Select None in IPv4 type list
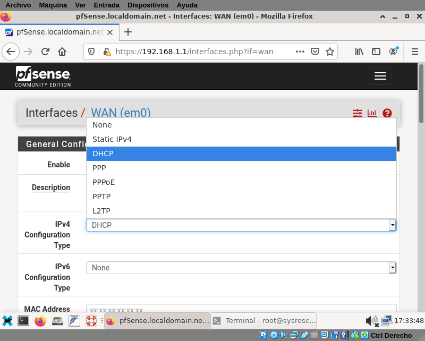The image size is (425, 341). [x=241, y=125]
